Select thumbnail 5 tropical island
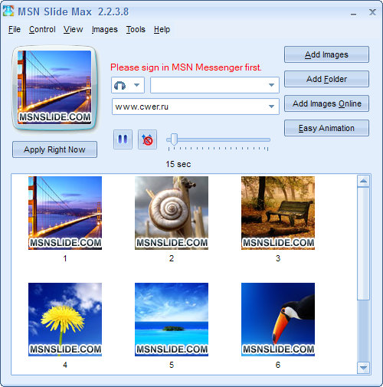The width and height of the screenshot is (383, 387). [x=172, y=320]
